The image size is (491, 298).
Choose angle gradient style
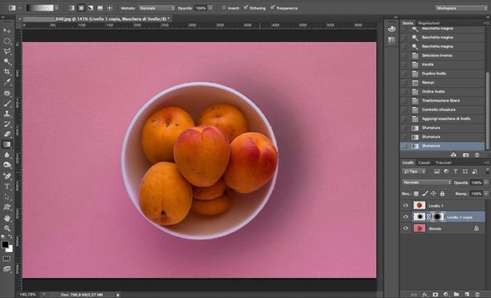pos(90,8)
